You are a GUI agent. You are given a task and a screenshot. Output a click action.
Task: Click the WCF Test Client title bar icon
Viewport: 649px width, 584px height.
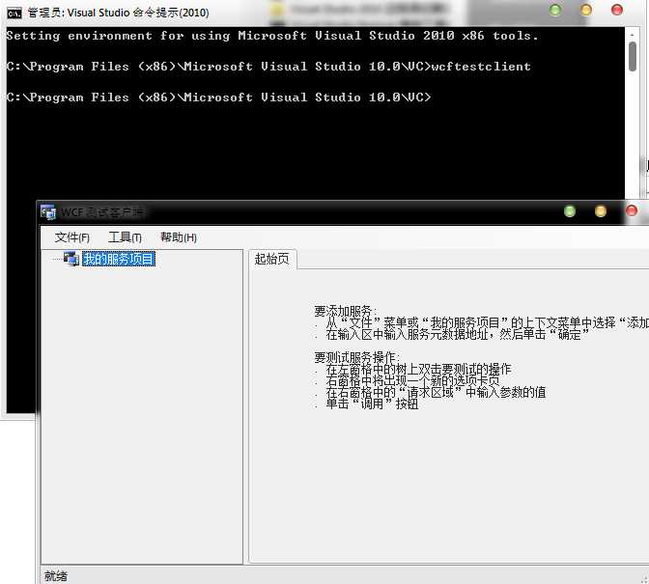tap(48, 212)
